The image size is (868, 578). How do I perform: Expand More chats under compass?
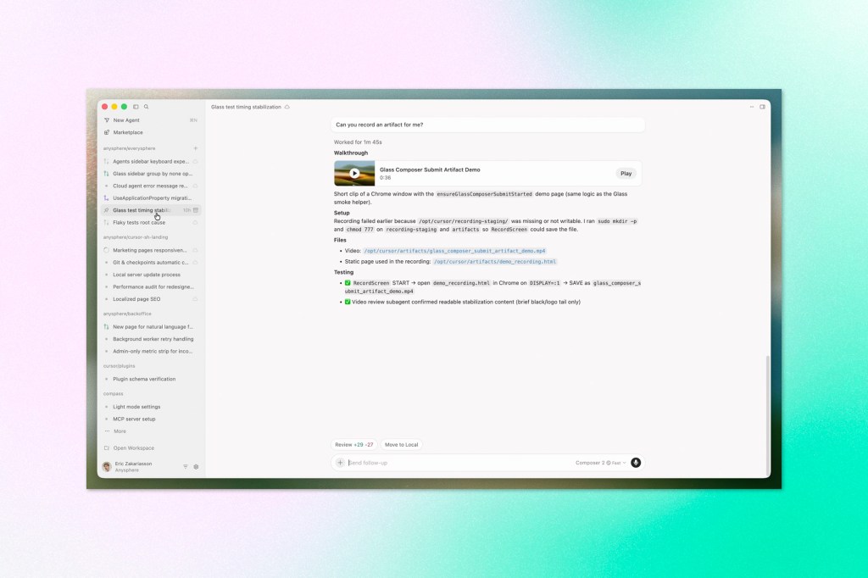click(x=120, y=431)
